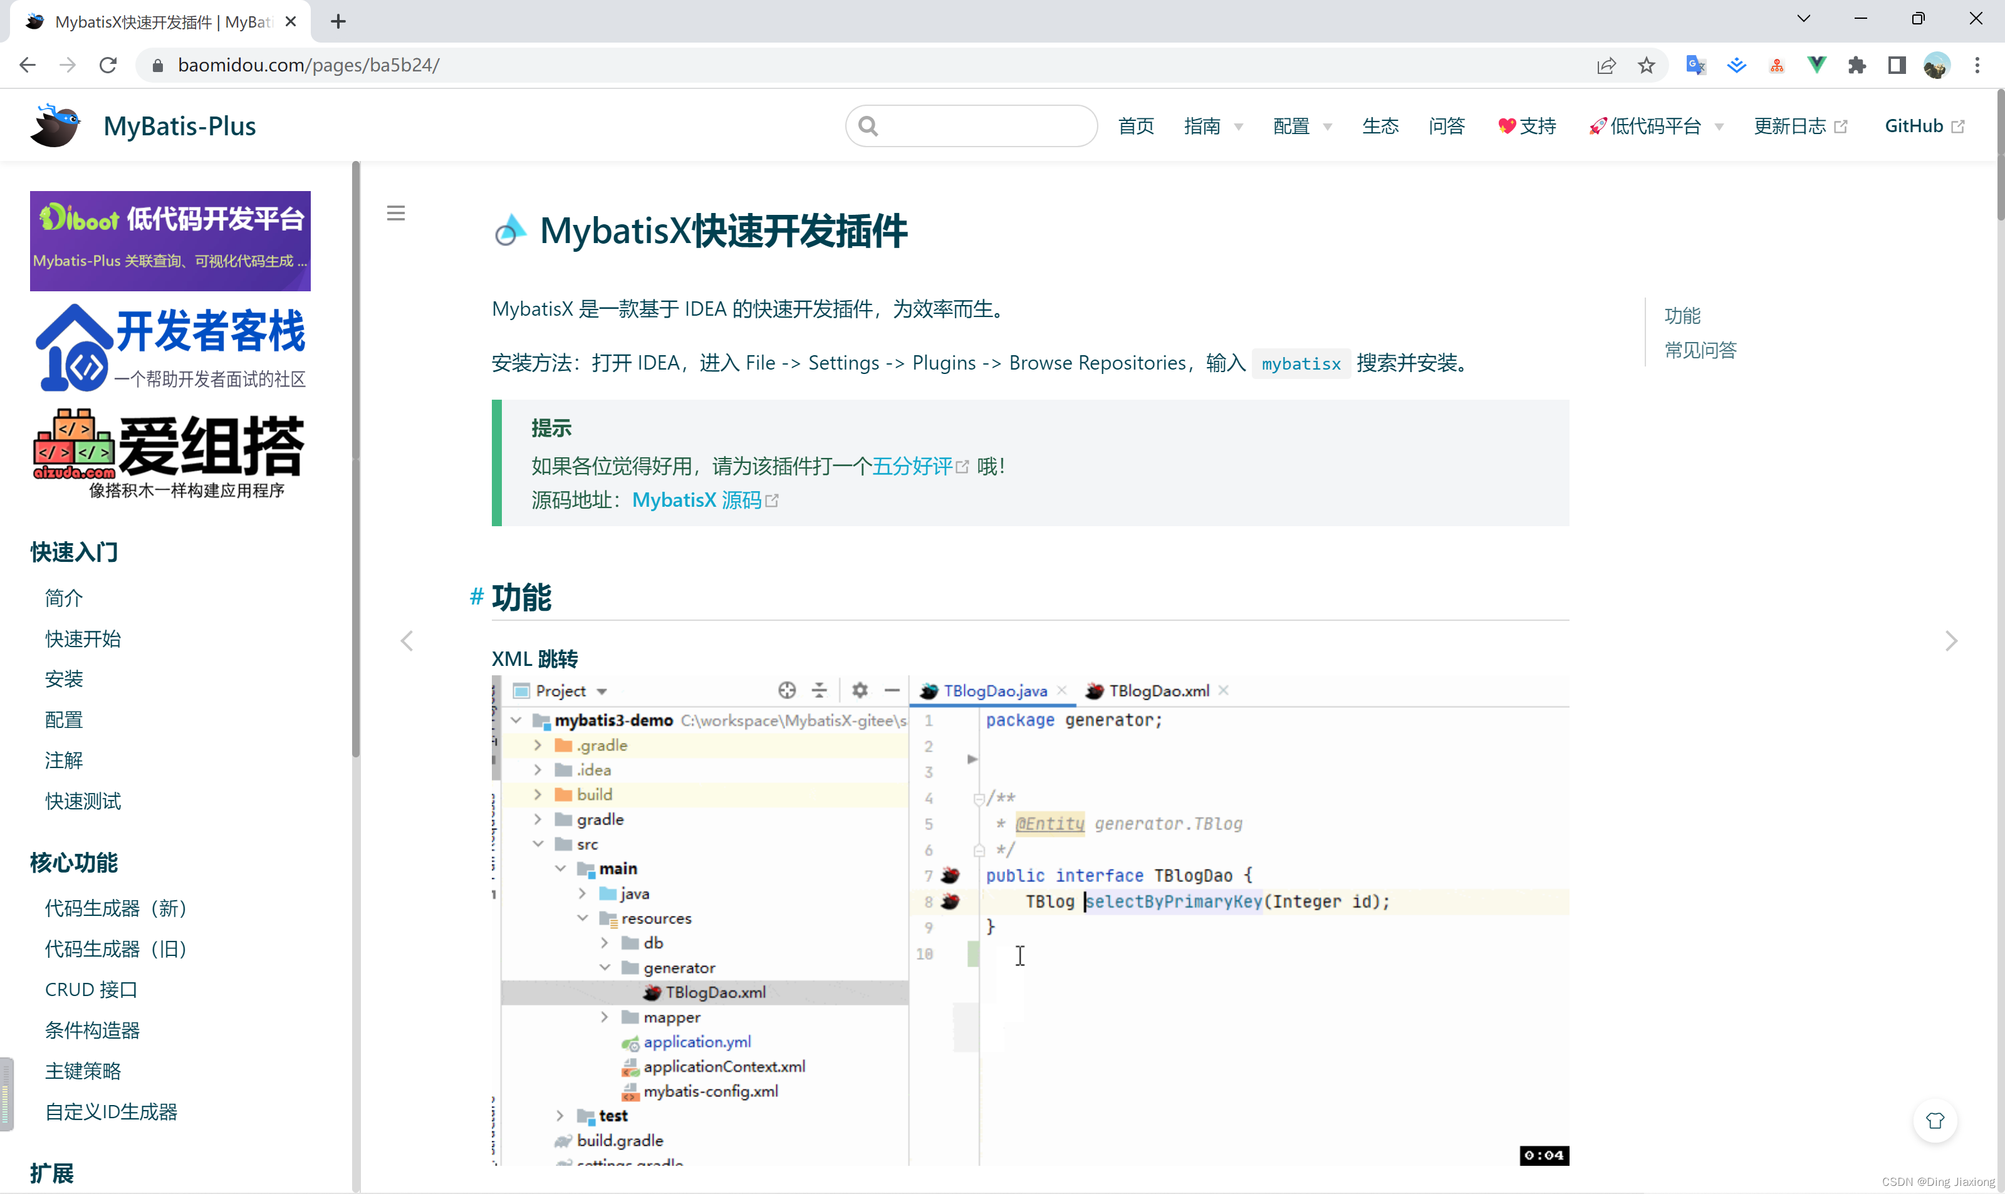
Task: Go to previous page arrow
Action: (x=407, y=641)
